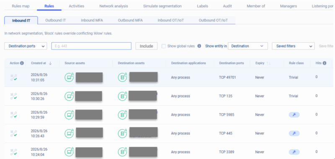Click source asset icon in TCP 5985 row

point(70,114)
